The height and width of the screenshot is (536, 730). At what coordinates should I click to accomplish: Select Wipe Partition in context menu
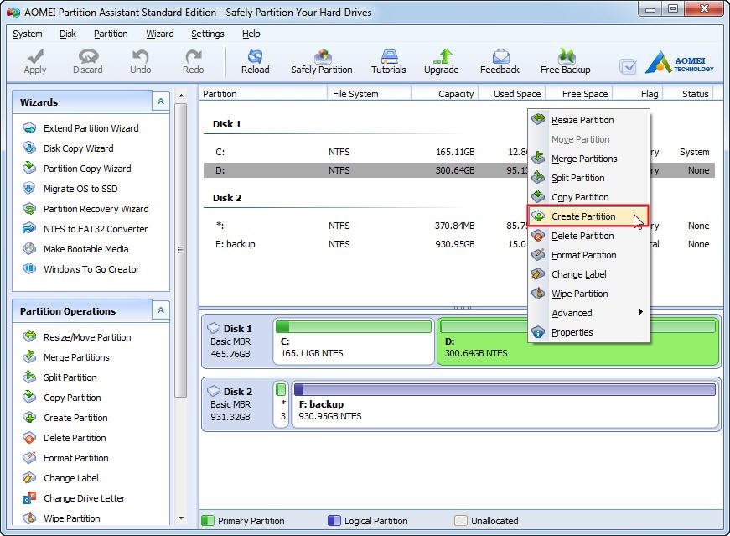point(588,294)
